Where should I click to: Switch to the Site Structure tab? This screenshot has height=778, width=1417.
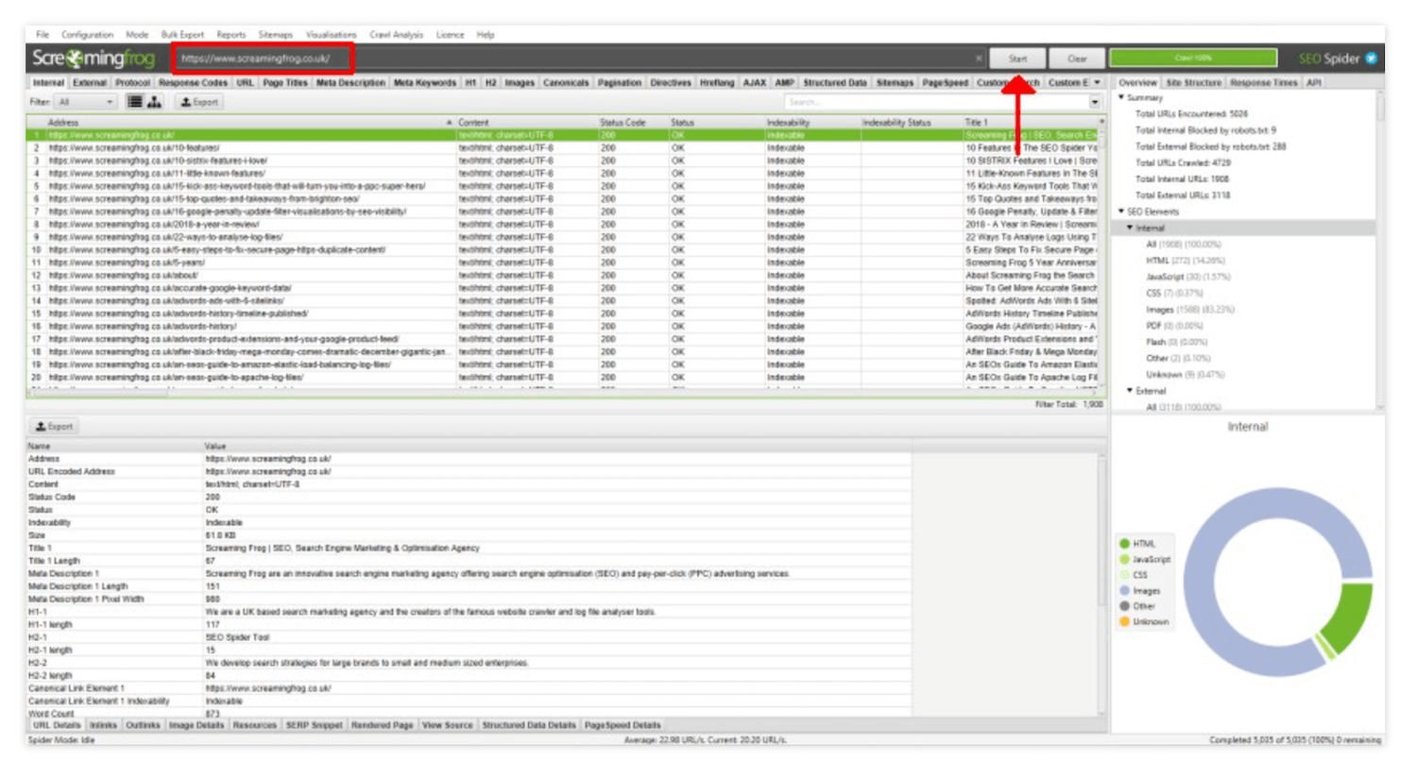(x=1193, y=83)
